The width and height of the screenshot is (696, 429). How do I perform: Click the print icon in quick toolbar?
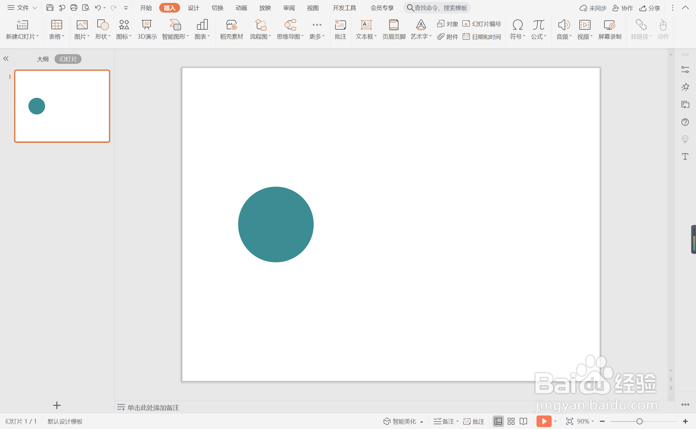(74, 8)
